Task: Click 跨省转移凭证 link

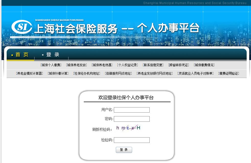Action: [x=179, y=65]
